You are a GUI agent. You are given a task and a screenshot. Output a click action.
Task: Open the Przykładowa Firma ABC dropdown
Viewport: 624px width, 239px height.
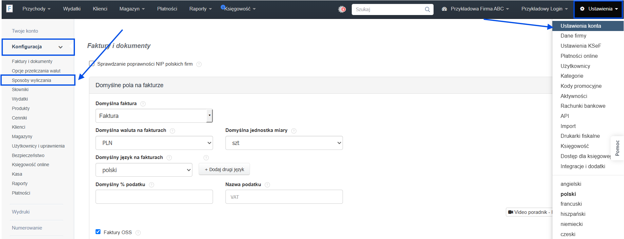pyautogui.click(x=475, y=9)
